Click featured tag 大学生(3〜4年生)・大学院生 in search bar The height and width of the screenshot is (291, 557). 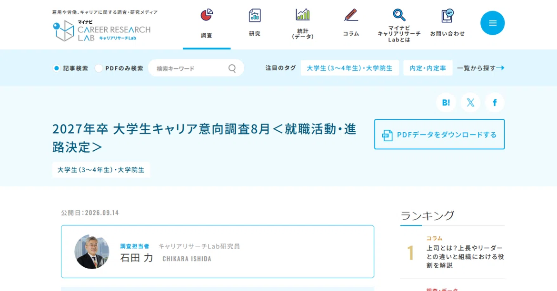point(349,68)
